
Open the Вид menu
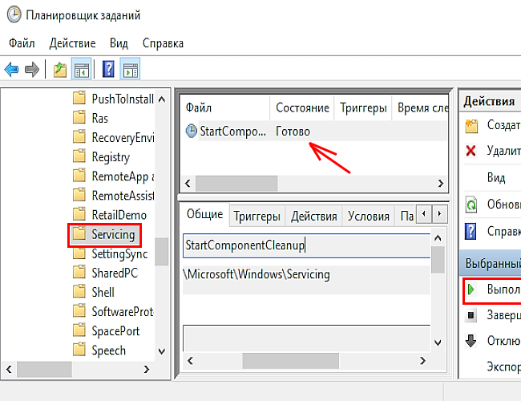tap(119, 43)
